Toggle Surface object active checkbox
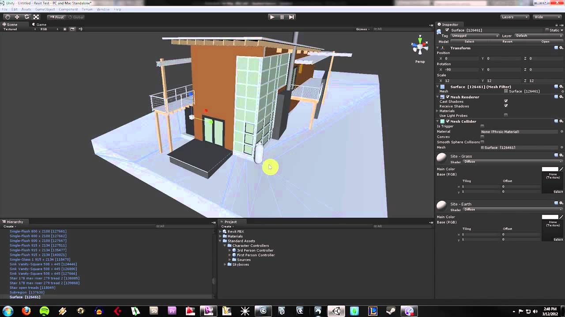The image size is (565, 317). (447, 30)
